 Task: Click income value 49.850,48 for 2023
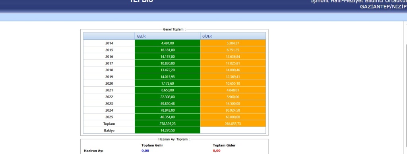click(x=167, y=104)
